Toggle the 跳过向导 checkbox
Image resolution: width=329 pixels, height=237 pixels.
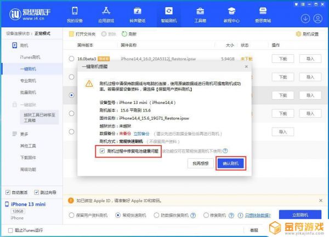(x=36, y=192)
